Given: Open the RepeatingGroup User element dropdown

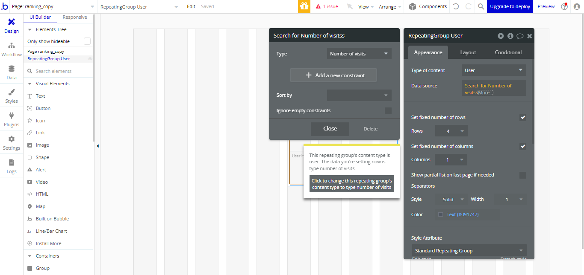Looking at the screenshot, I should (x=140, y=7).
